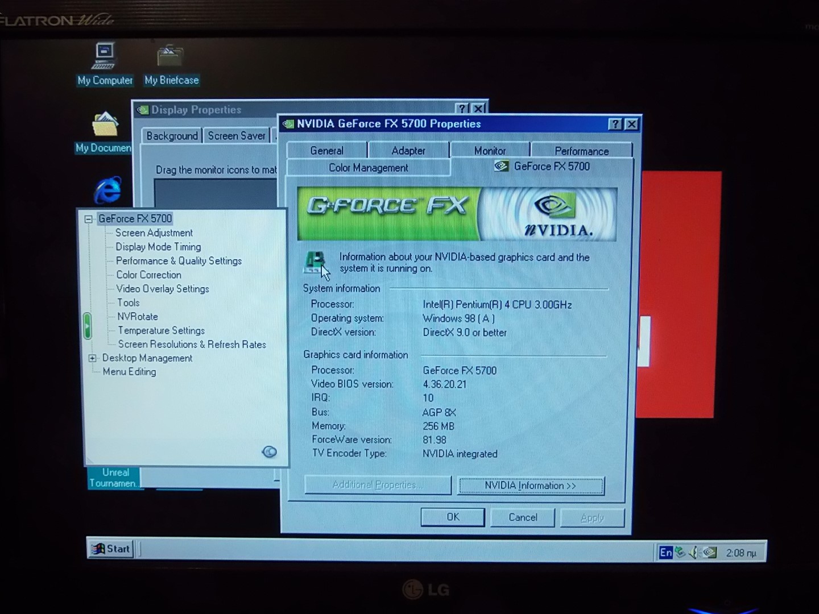Click the NVIDIA eye icon in flyout menu

[270, 452]
